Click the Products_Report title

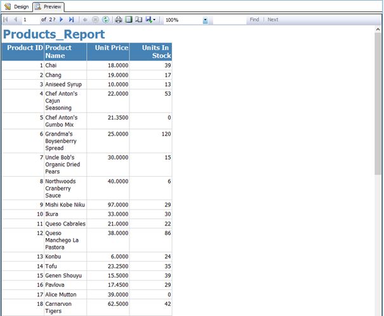54,34
